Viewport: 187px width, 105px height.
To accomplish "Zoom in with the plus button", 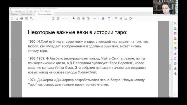I will (88, 18).
